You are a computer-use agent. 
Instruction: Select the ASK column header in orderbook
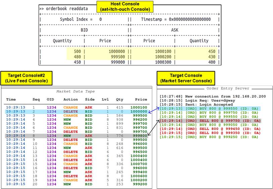pos(175,30)
